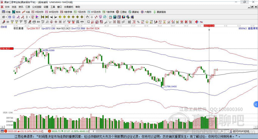This screenshot has width=258, height=139.
Task: Click the 日K线 period label
Action: tap(4, 27)
